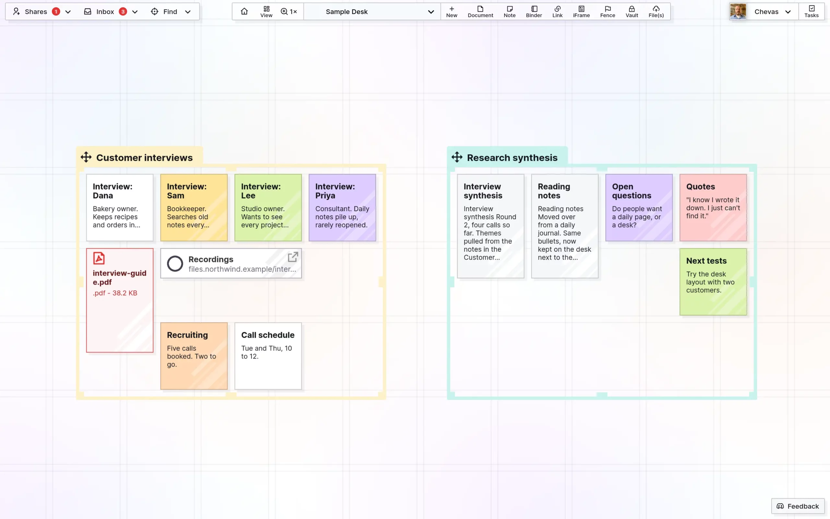Expand the Inbox dropdown chevron
Screen dimensions: 830x519
[x=135, y=12]
